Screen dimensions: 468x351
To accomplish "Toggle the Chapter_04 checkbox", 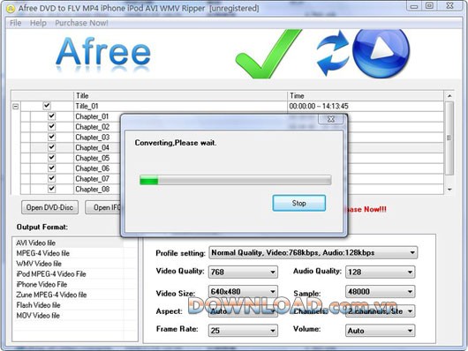I will point(51,147).
